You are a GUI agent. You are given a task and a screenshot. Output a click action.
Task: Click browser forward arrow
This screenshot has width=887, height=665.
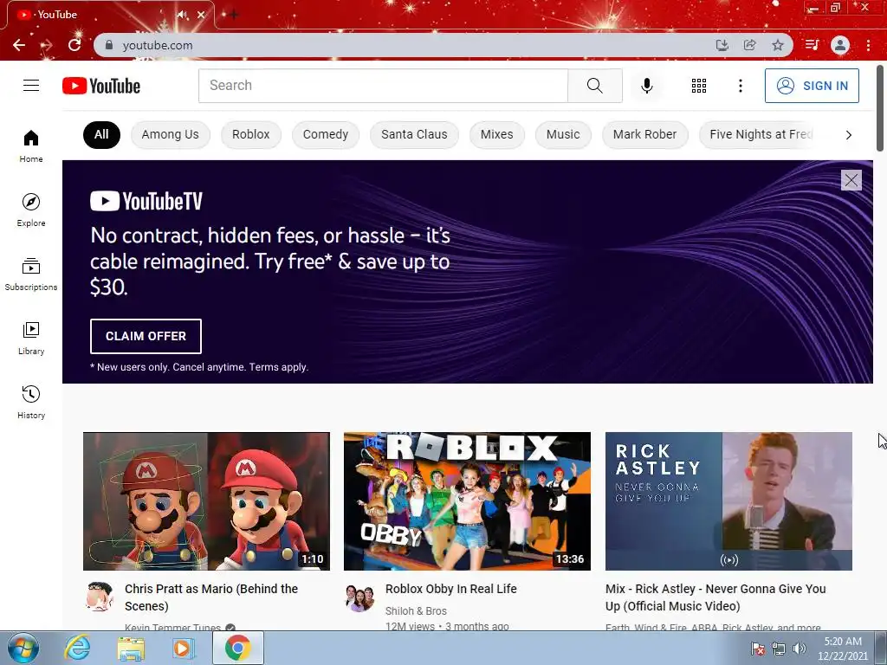tap(47, 45)
